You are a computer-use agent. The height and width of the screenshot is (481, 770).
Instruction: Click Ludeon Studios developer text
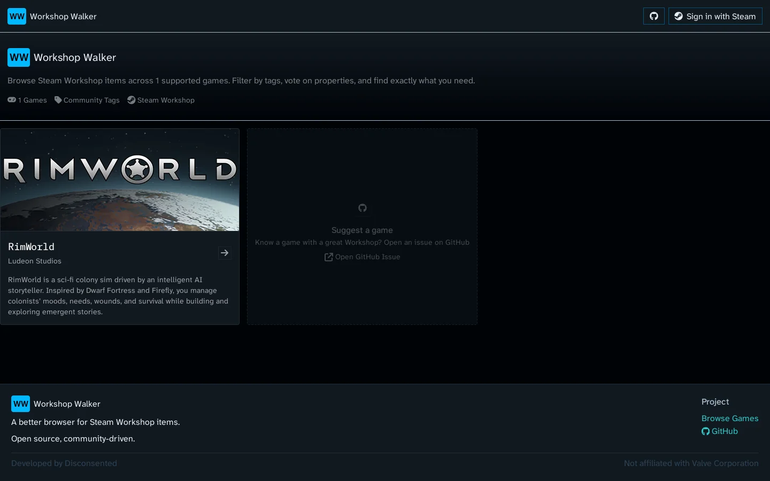[x=35, y=261]
